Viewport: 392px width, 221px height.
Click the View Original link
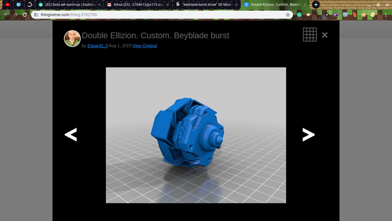(145, 46)
